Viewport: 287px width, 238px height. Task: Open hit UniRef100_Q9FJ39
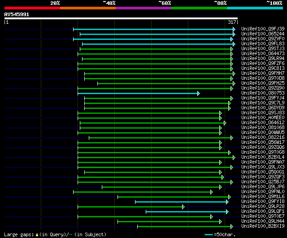click(x=263, y=29)
